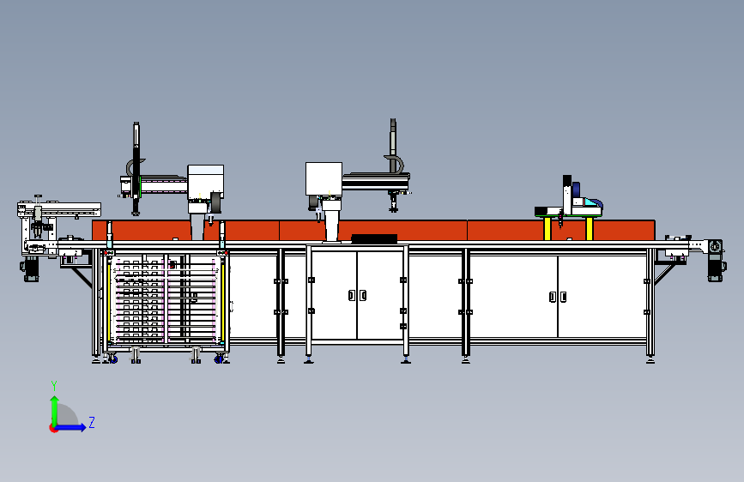Select the left door of the right cabinet
The image size is (744, 482).
click(x=513, y=296)
